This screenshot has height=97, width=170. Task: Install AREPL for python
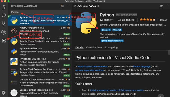(67, 34)
